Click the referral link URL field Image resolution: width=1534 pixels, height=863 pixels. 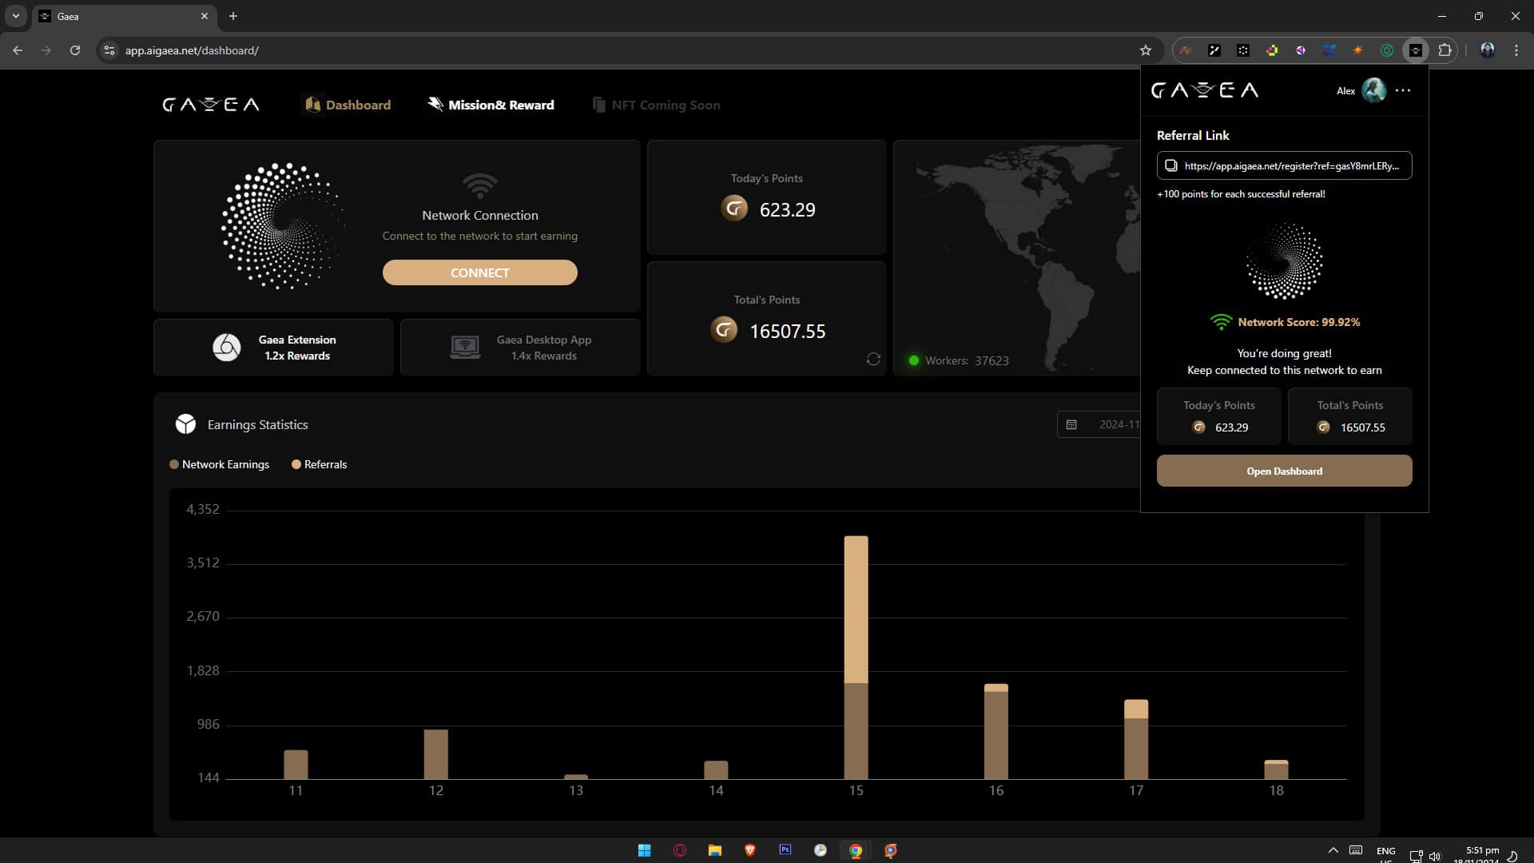[x=1284, y=165]
